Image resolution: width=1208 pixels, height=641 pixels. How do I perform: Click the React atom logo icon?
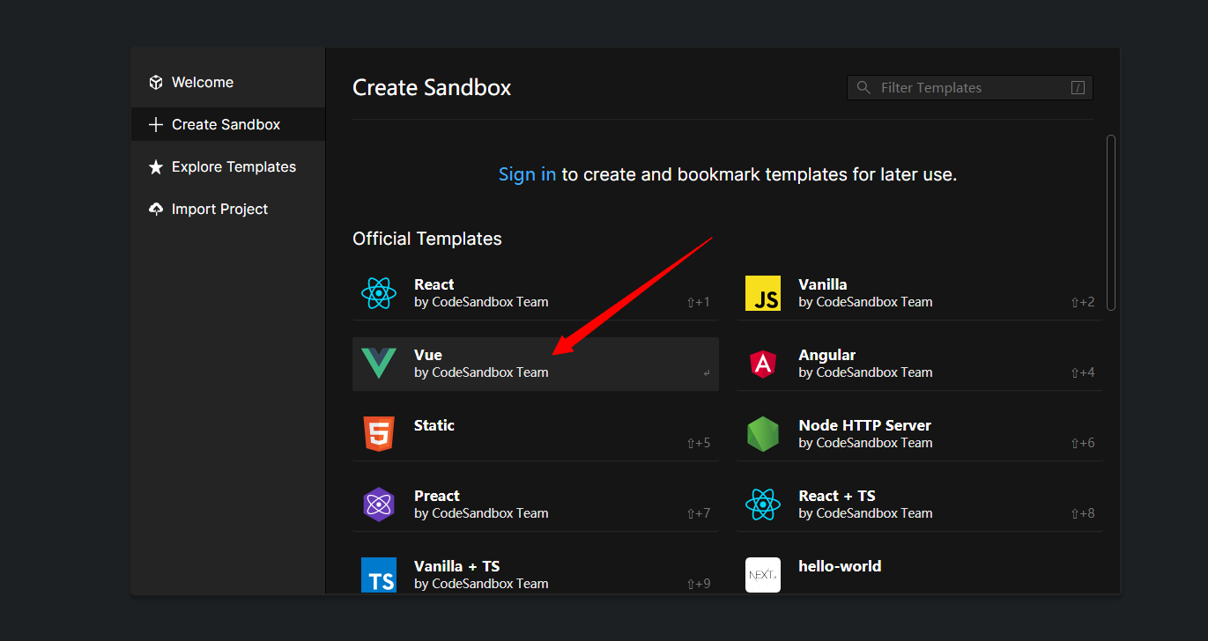[378, 293]
